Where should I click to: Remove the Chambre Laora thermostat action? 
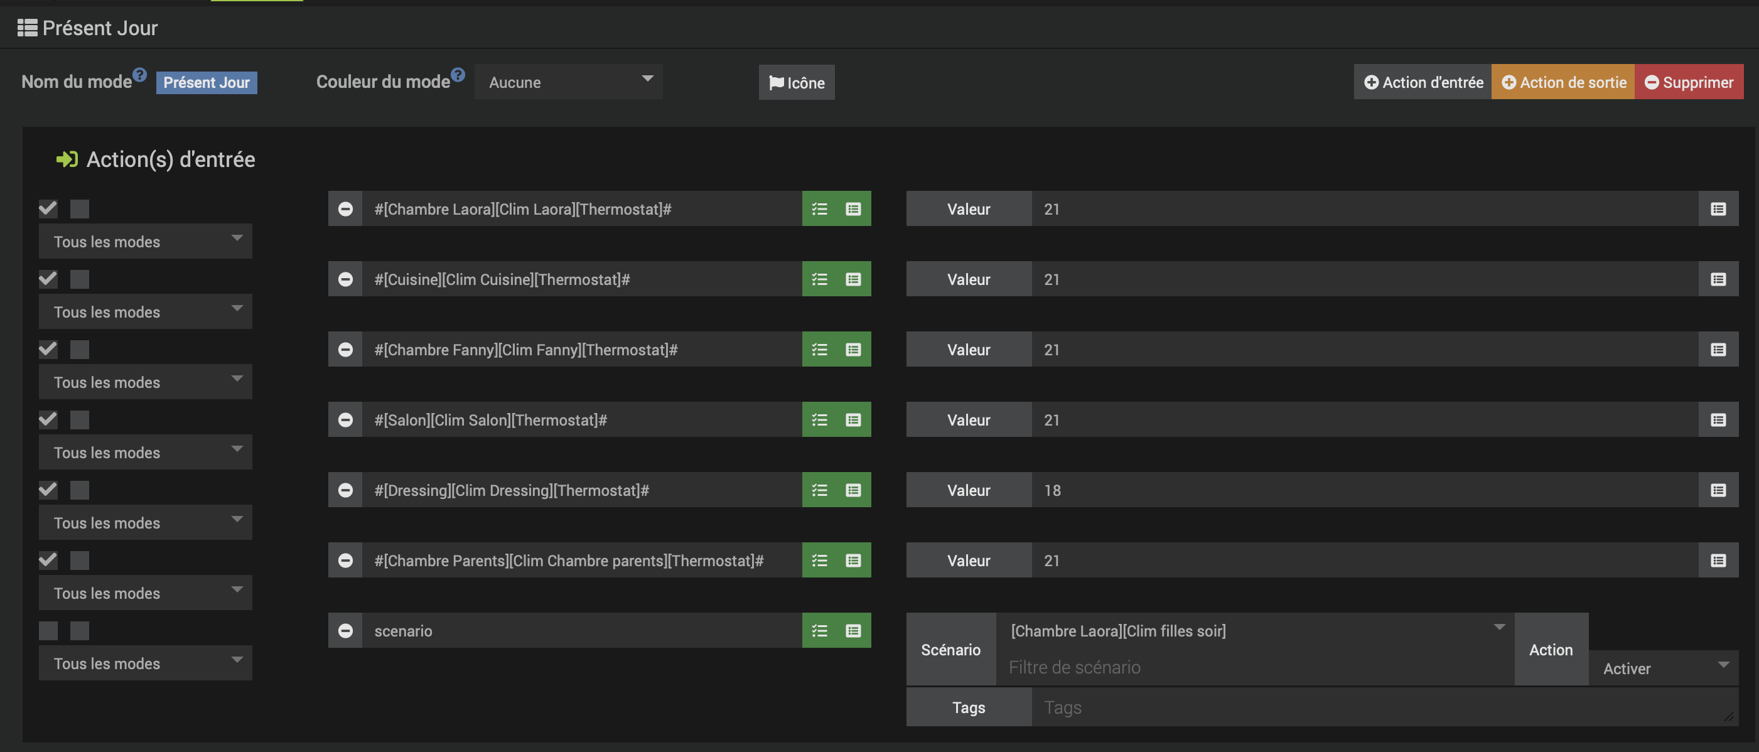(x=345, y=209)
